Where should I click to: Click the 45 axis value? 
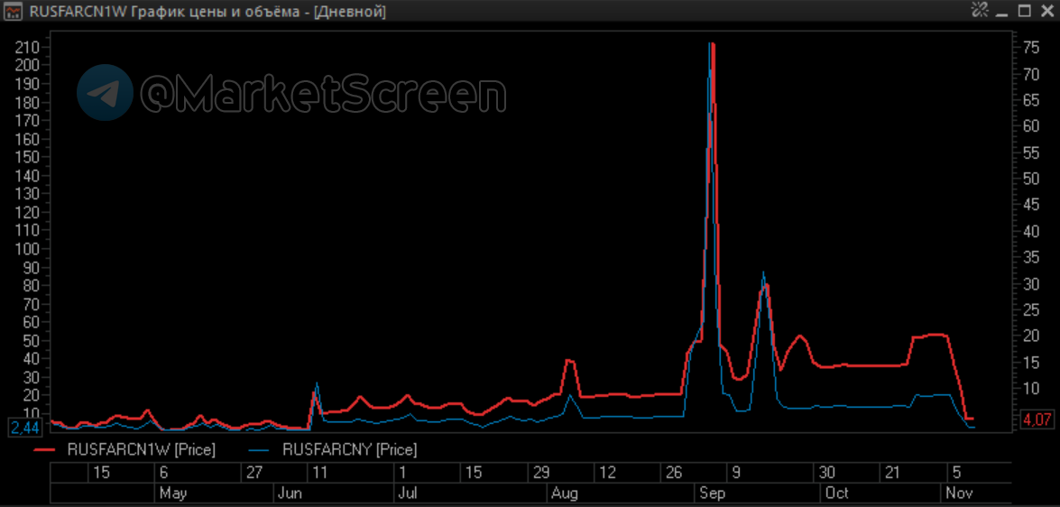click(x=1031, y=205)
